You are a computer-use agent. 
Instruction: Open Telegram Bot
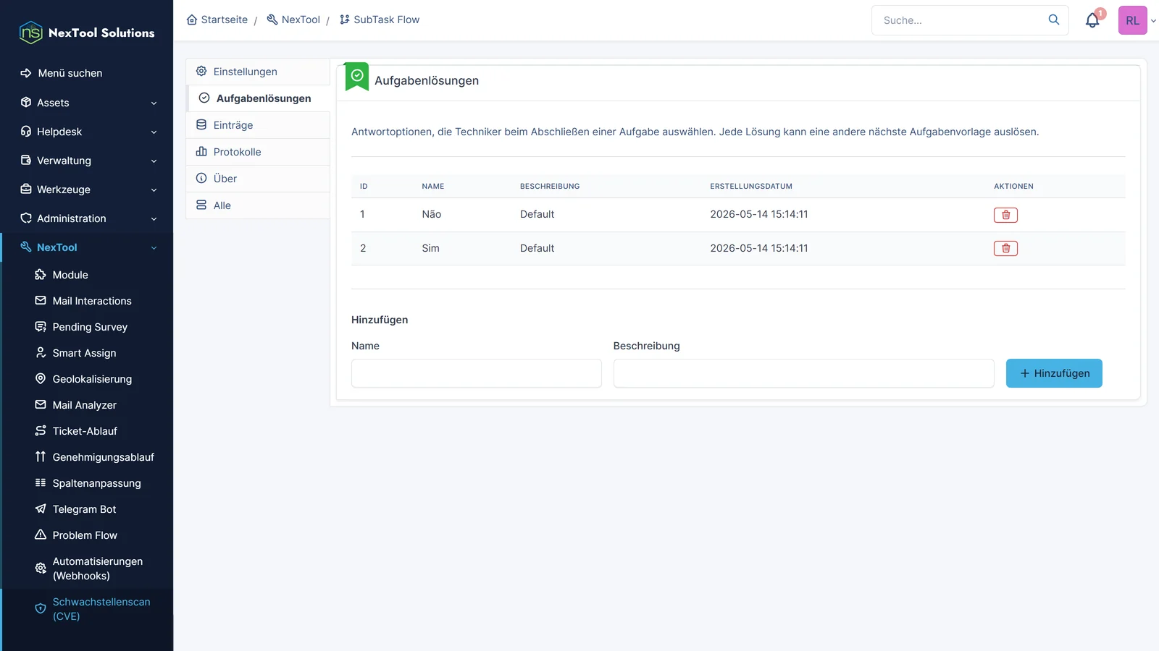pos(84,509)
